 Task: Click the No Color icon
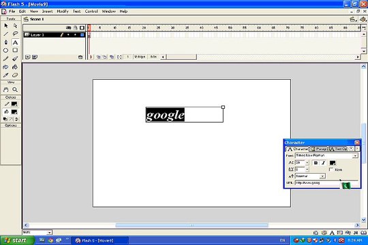11,119
